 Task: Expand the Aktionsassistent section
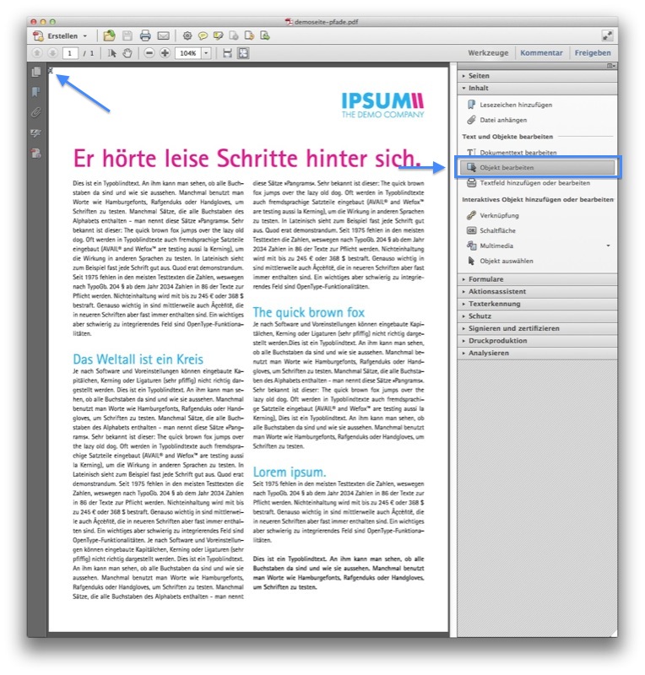[x=537, y=291]
